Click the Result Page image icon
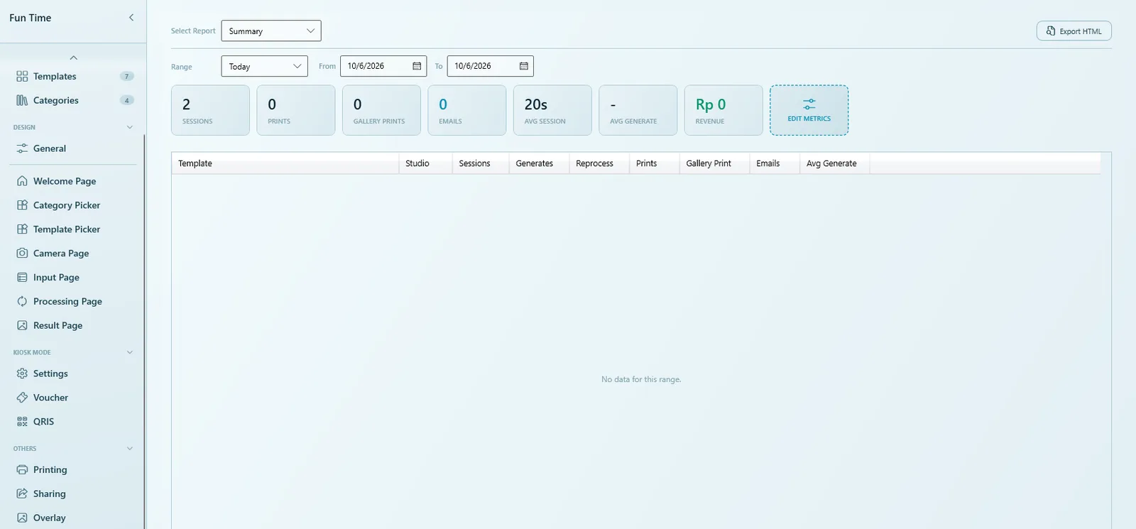Viewport: 1136px width, 529px height. [22, 325]
